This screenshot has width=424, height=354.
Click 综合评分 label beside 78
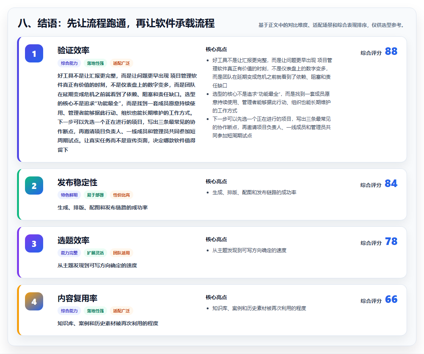click(371, 243)
